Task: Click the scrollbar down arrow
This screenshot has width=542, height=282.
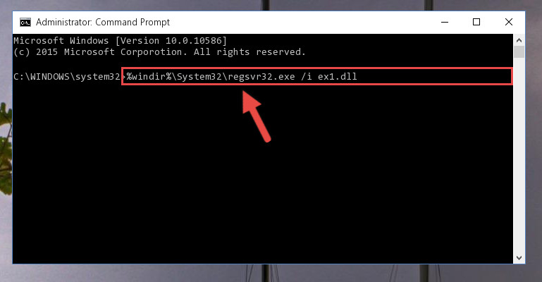Action: point(519,258)
